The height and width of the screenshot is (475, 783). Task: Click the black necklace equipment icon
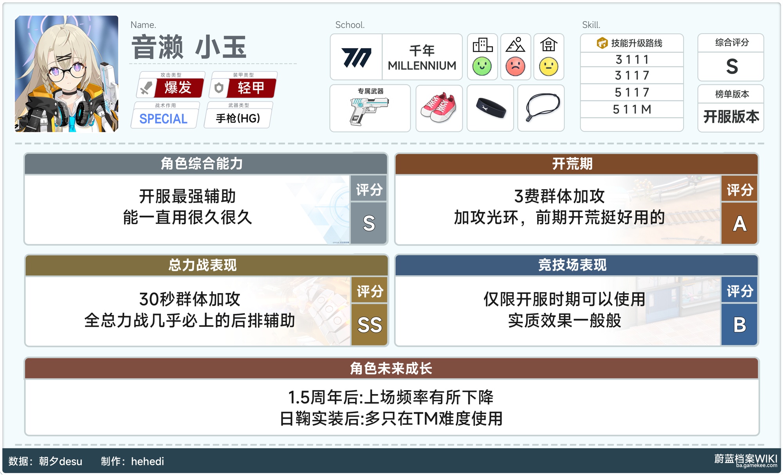542,107
